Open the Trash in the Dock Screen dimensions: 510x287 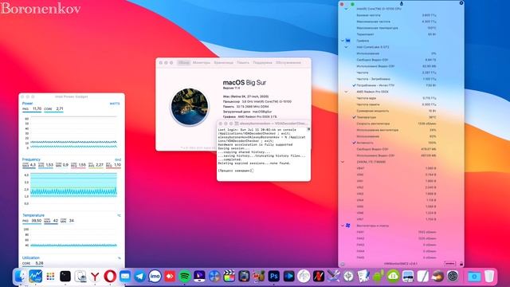(489, 277)
